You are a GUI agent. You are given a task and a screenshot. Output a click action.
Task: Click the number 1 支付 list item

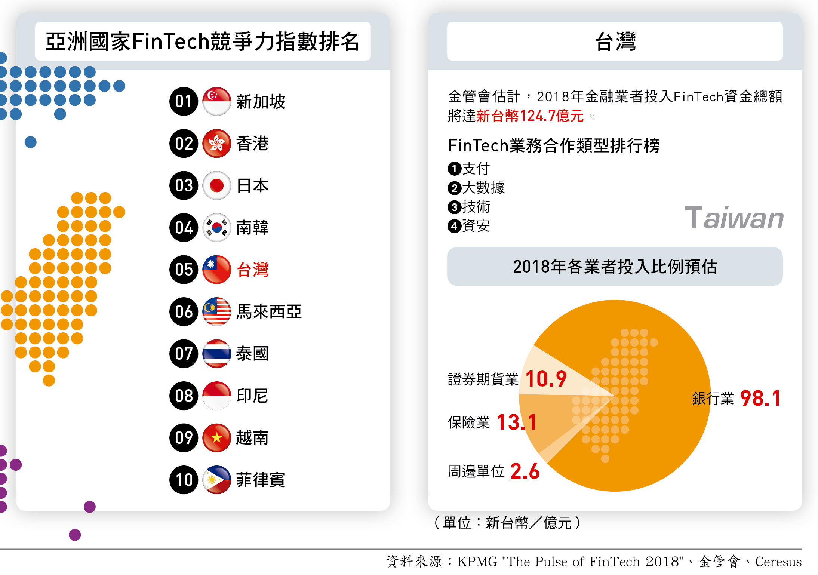coord(469,169)
